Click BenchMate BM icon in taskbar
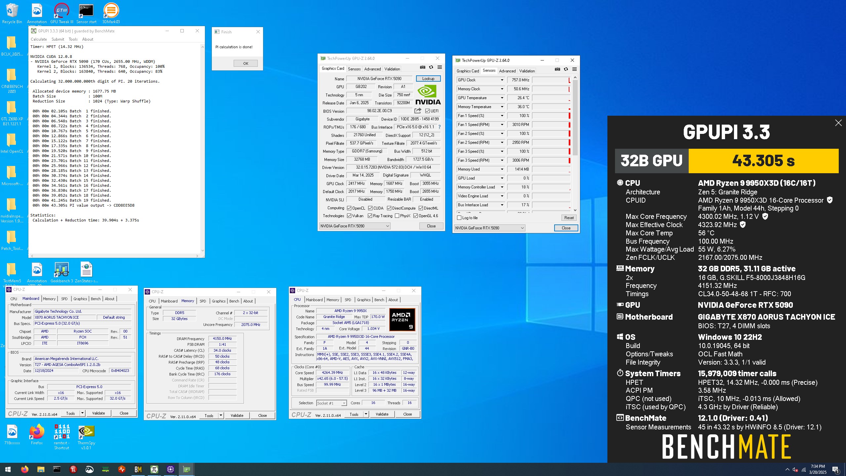Screen dimensions: 846x476 tap(138, 469)
